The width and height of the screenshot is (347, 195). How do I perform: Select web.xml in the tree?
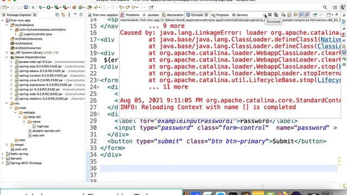pyautogui.click(x=36, y=135)
